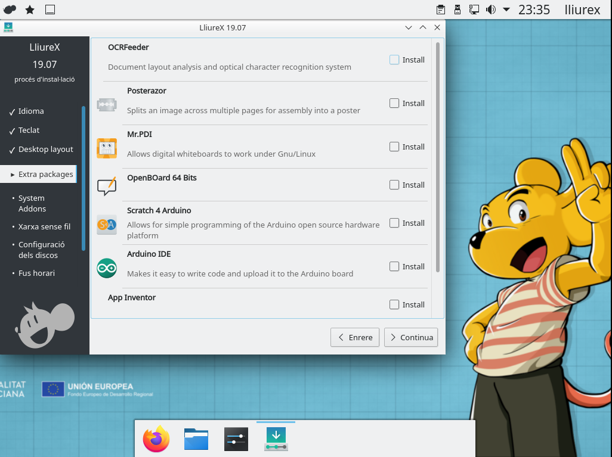The image size is (612, 457).
Task: Open the Xarxa sense fil step
Action: point(44,226)
